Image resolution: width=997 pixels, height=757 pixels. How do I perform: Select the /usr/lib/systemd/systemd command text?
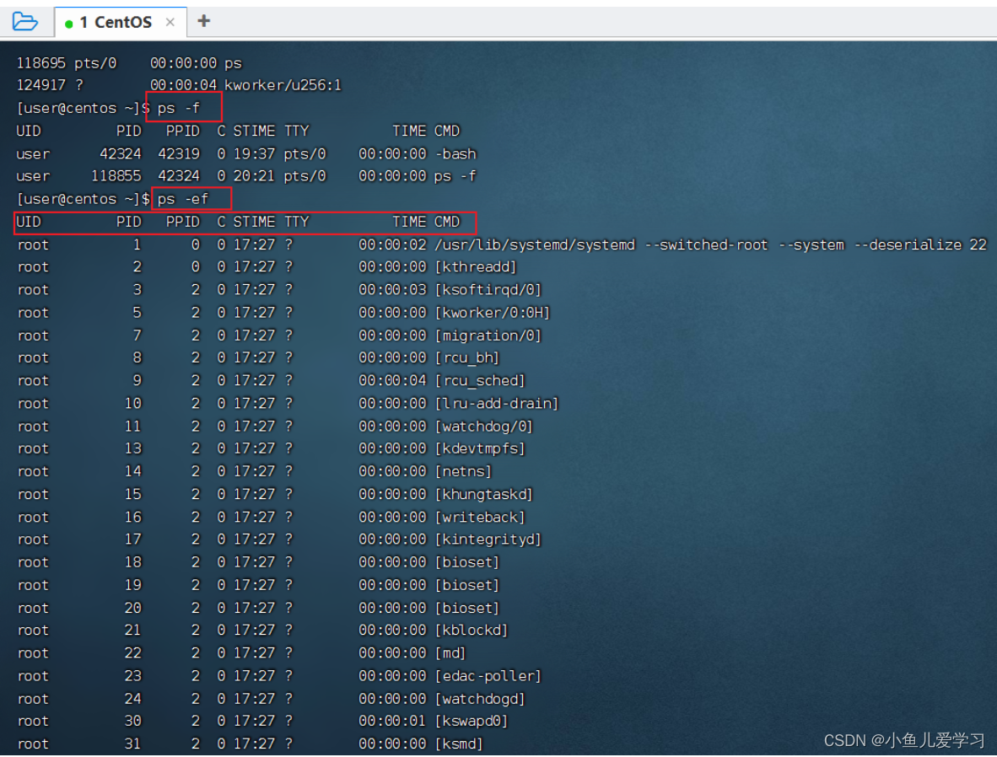coord(535,244)
